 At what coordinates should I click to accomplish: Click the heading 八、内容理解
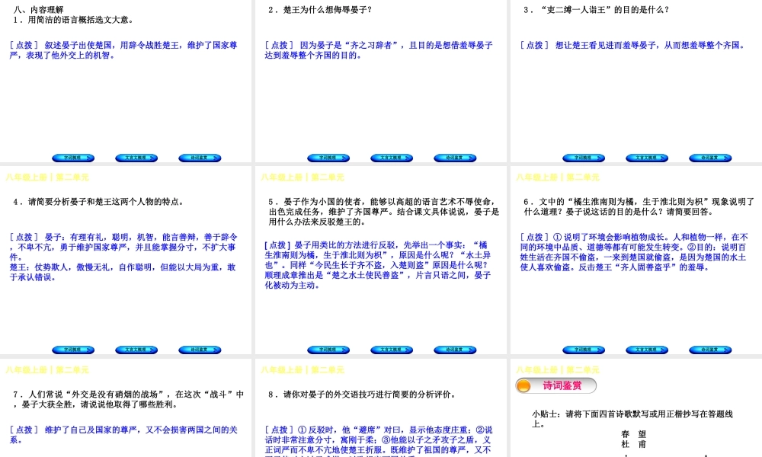tap(39, 10)
